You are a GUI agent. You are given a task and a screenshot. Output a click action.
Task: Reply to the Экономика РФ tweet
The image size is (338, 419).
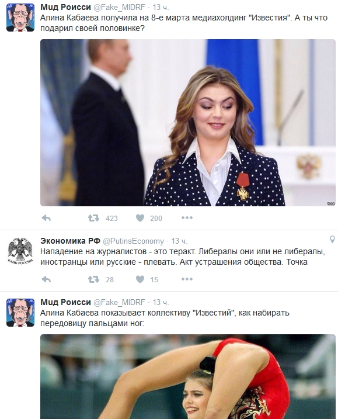point(47,279)
